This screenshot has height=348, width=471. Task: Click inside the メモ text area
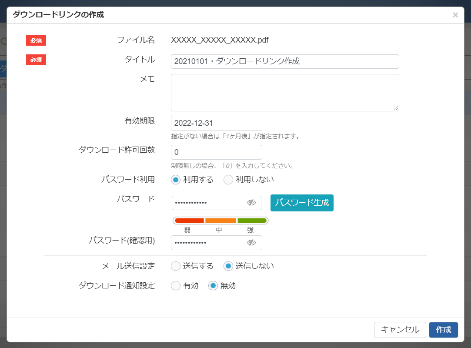(x=285, y=92)
